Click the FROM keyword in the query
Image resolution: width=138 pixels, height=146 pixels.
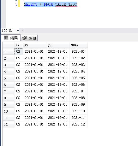tap(48, 4)
